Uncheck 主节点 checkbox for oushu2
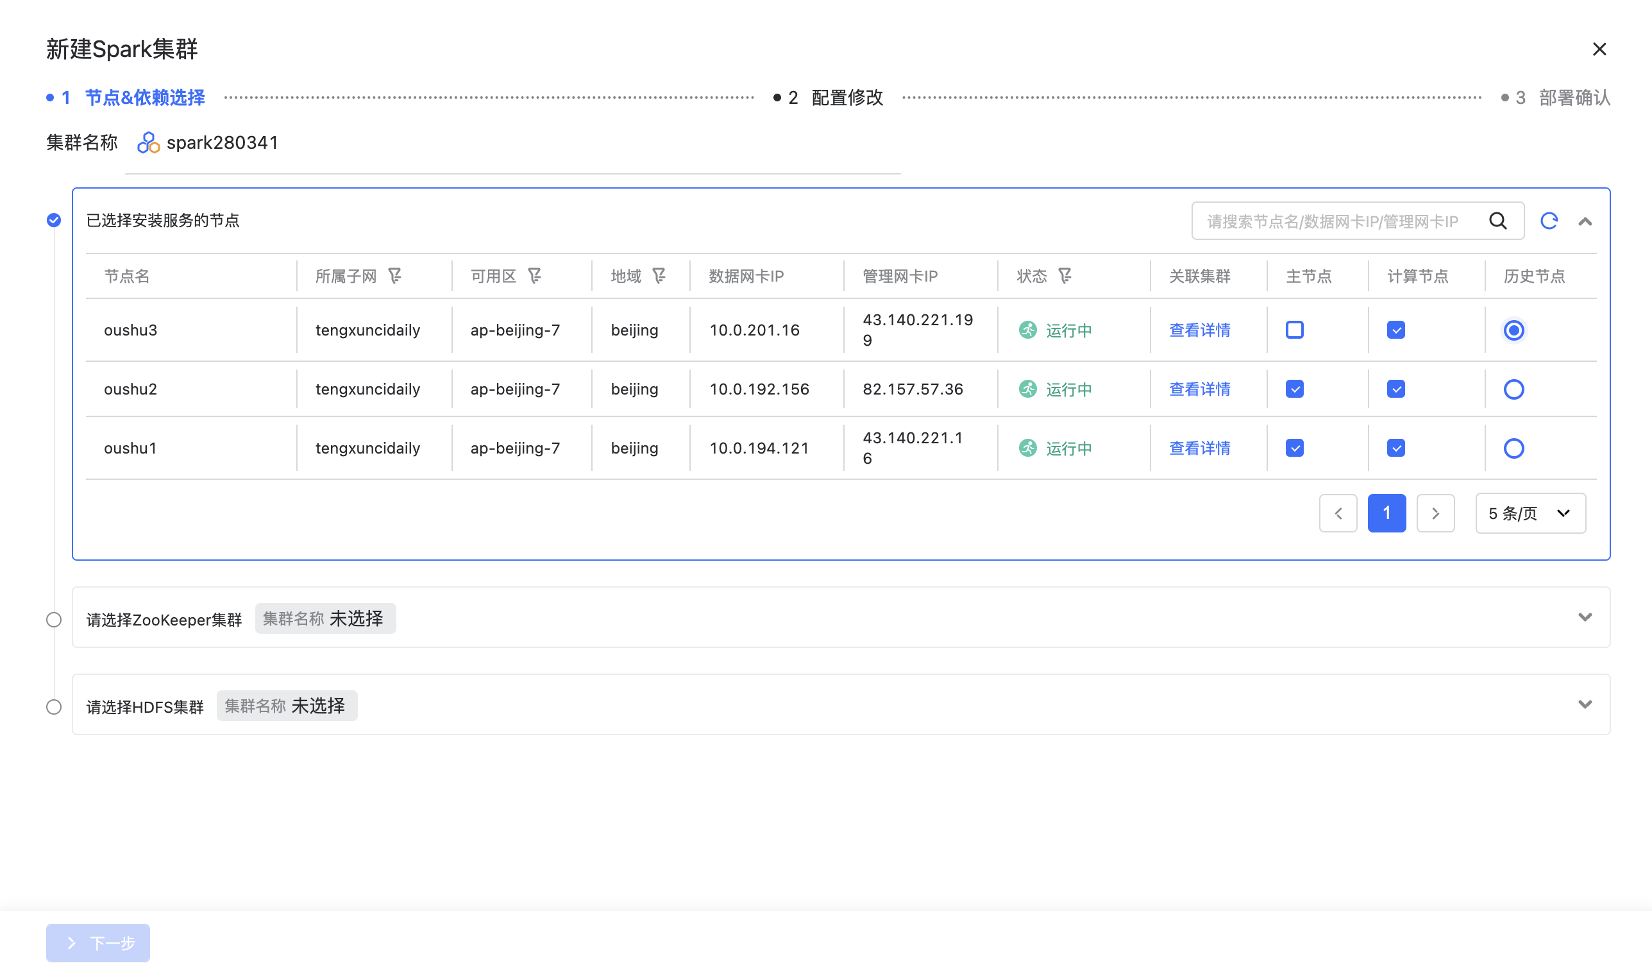1652x970 pixels. [x=1295, y=389]
